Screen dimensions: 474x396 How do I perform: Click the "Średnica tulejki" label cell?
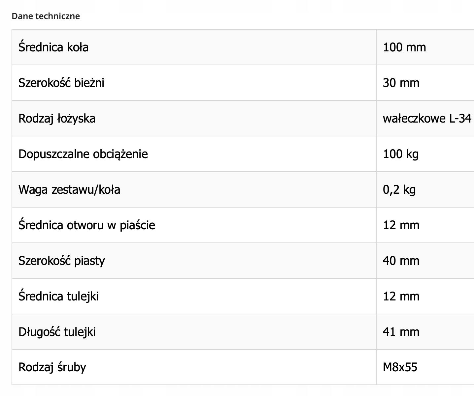pyautogui.click(x=59, y=296)
